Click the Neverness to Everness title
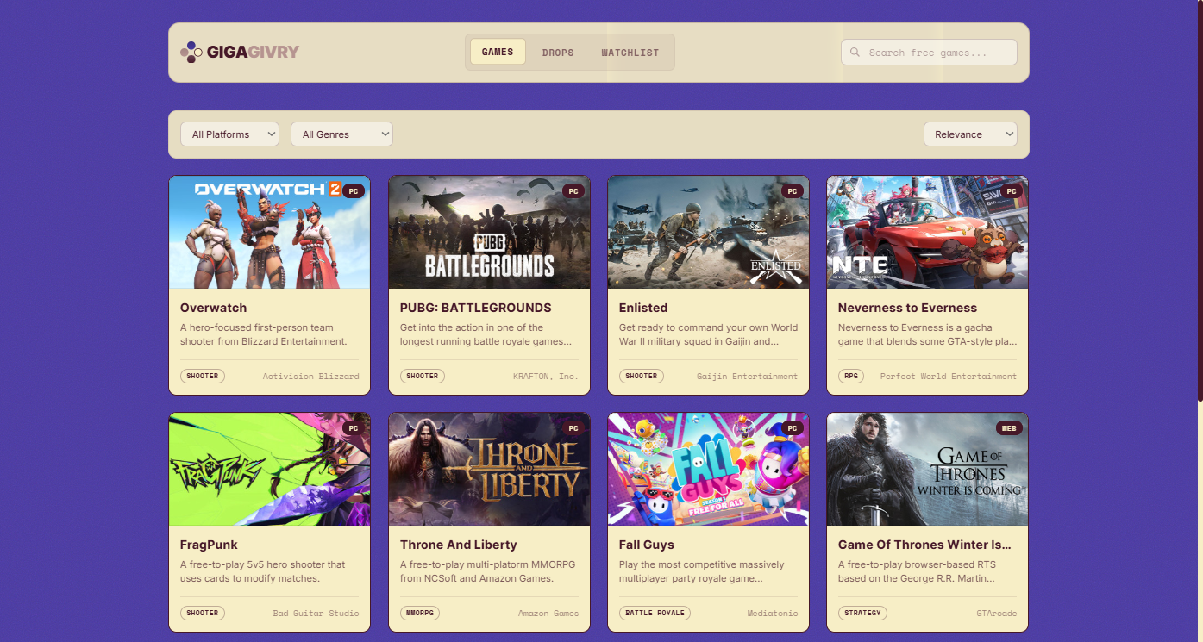The width and height of the screenshot is (1203, 642). pyautogui.click(x=907, y=308)
